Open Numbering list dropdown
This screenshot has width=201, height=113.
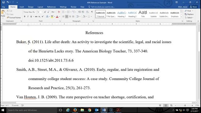coord(71,12)
